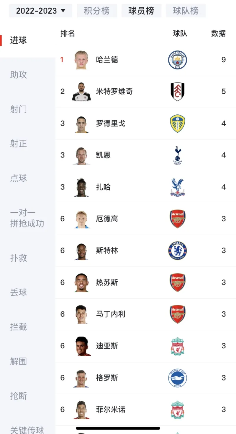
Task: Switch to the 积分榜 tab
Action: pyautogui.click(x=97, y=11)
